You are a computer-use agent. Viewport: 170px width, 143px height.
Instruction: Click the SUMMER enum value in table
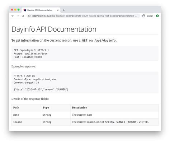click(121, 122)
